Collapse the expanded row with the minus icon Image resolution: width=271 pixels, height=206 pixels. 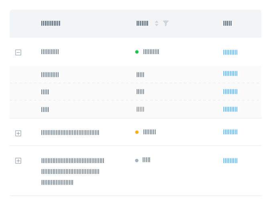[18, 53]
